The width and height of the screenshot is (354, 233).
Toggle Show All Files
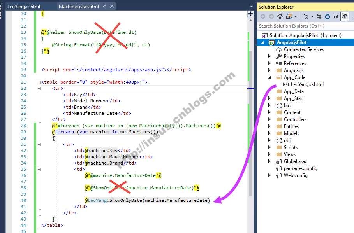345,16
